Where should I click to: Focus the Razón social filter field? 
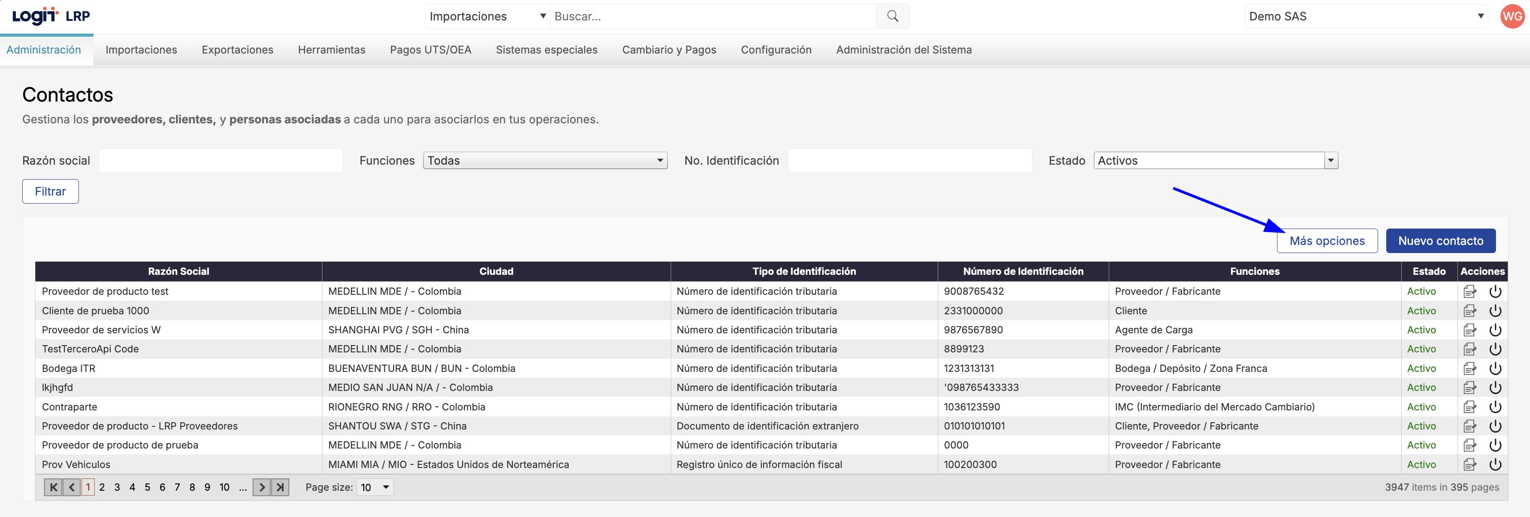[x=221, y=161]
